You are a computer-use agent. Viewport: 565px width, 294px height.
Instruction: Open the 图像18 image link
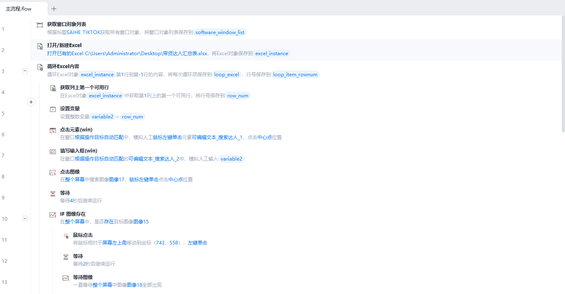(135, 285)
